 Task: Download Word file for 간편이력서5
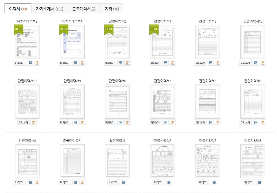(x=256, y=123)
